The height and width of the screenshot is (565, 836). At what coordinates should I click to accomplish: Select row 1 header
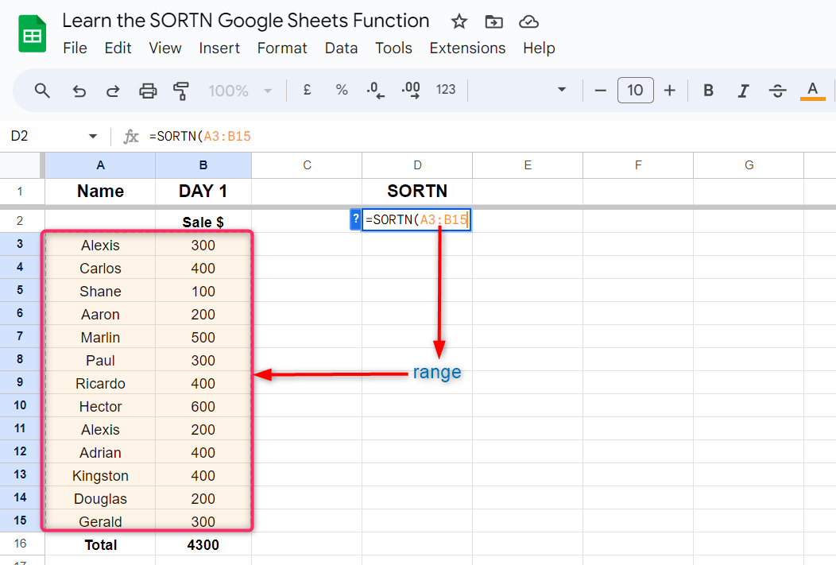coord(20,192)
